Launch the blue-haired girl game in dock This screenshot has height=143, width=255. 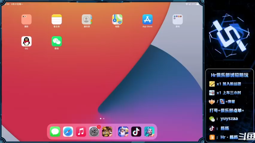tap(149, 132)
